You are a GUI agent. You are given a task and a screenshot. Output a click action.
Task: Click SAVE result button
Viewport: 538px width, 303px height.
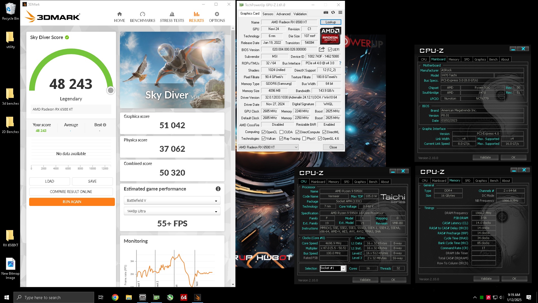pyautogui.click(x=92, y=181)
